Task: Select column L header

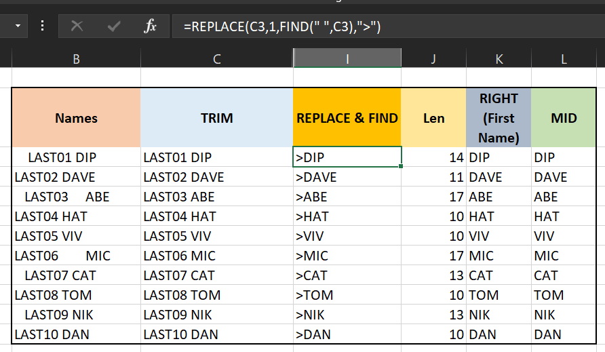Action: pyautogui.click(x=564, y=59)
